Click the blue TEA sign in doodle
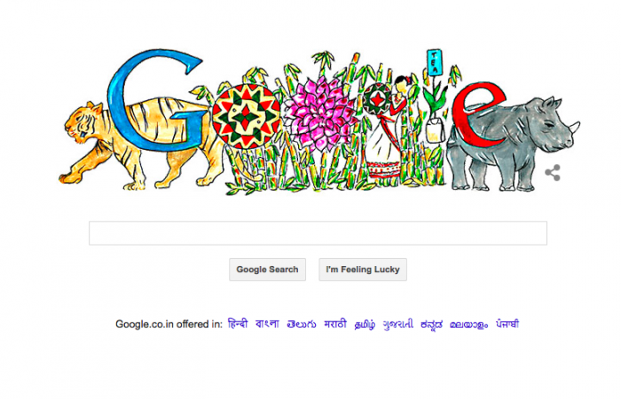Viewport: 621px width, 399px height. click(x=434, y=63)
